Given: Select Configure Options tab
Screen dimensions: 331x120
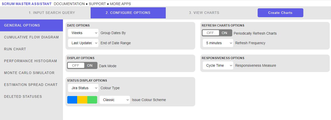Looking at the screenshot, I should (128, 13).
